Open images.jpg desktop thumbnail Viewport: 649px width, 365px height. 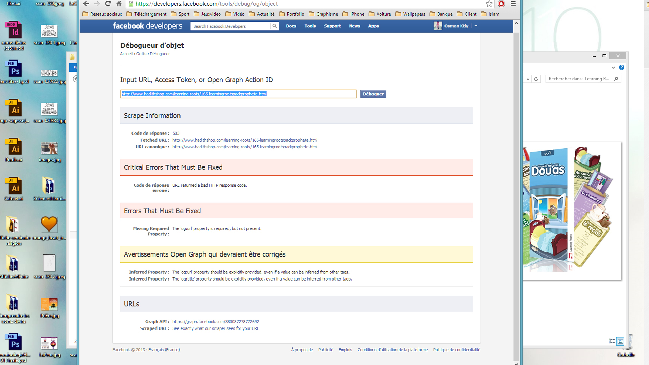(49, 151)
